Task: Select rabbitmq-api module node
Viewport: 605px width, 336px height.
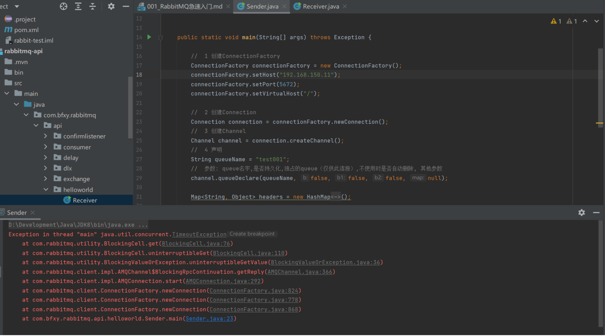Action: tap(24, 51)
